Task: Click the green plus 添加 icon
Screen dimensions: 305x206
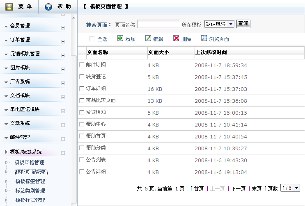Action: (120, 38)
